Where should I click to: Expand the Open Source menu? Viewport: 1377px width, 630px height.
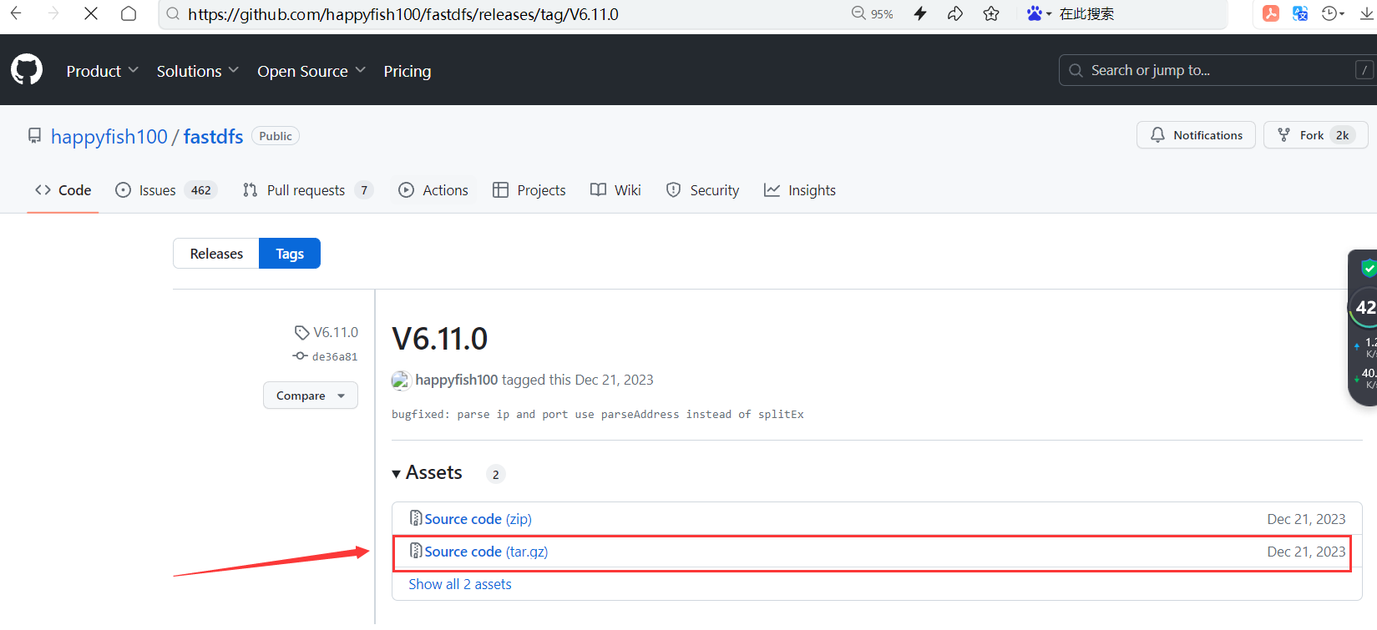311,71
